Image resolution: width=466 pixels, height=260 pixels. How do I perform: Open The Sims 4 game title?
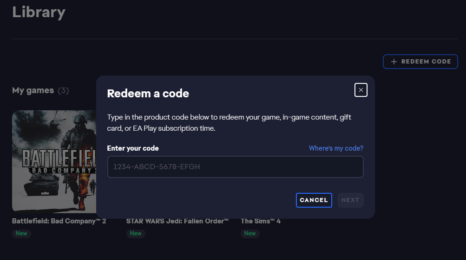coord(260,221)
